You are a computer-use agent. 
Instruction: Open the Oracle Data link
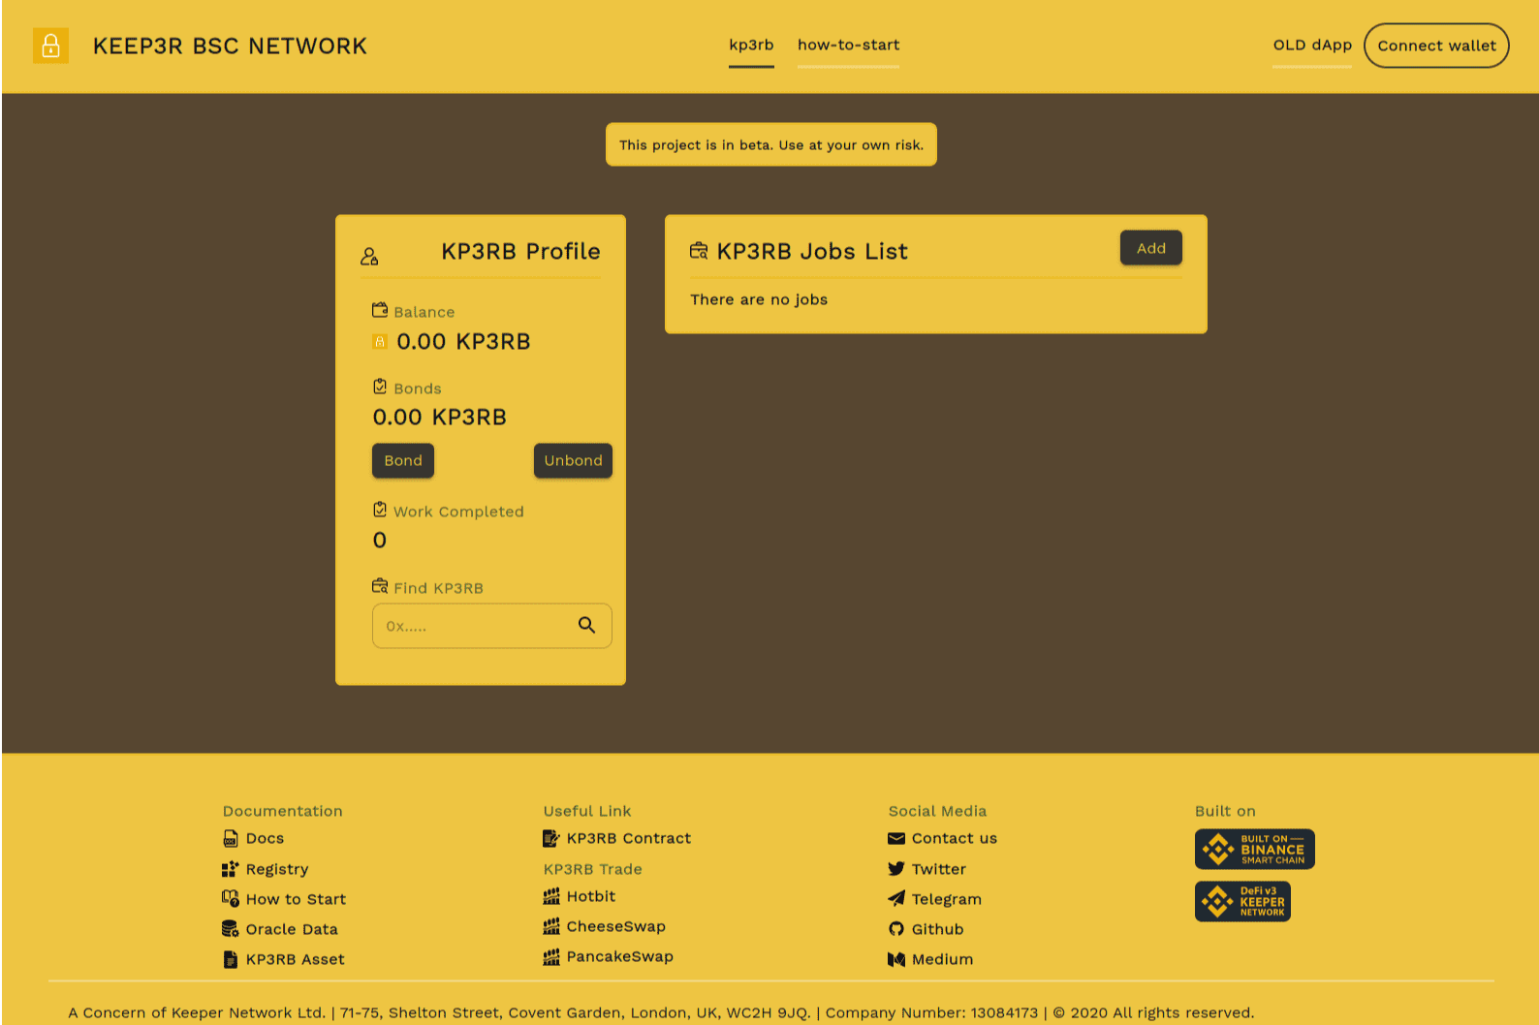[292, 929]
